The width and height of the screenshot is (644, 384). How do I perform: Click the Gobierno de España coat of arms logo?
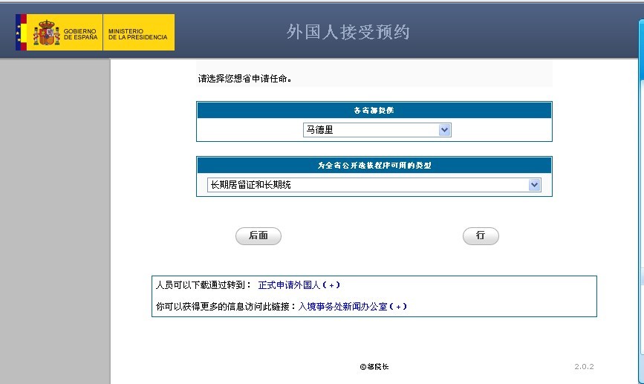(47, 33)
